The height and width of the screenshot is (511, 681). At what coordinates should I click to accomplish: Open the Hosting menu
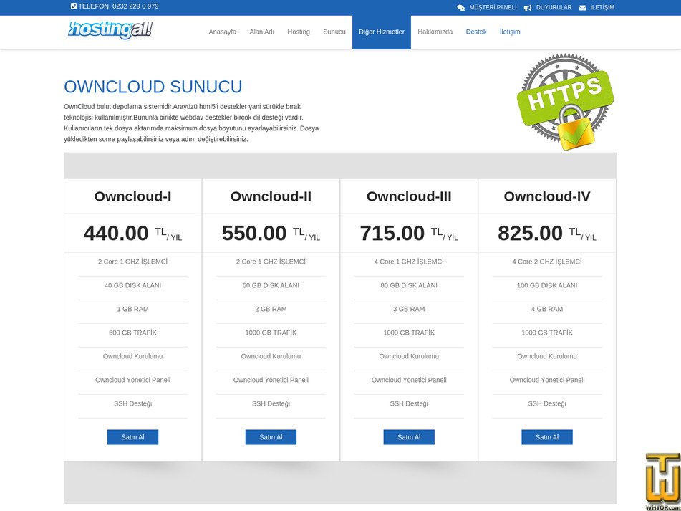[299, 32]
